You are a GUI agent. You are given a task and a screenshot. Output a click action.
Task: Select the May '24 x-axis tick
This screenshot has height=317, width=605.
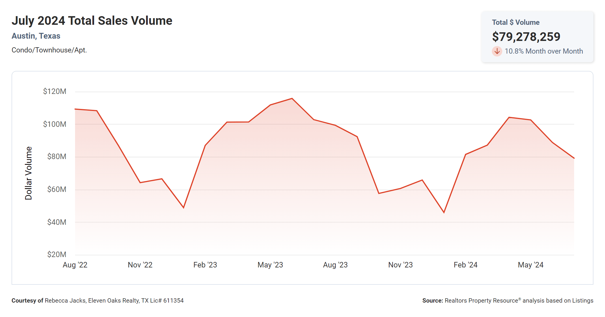tap(531, 265)
